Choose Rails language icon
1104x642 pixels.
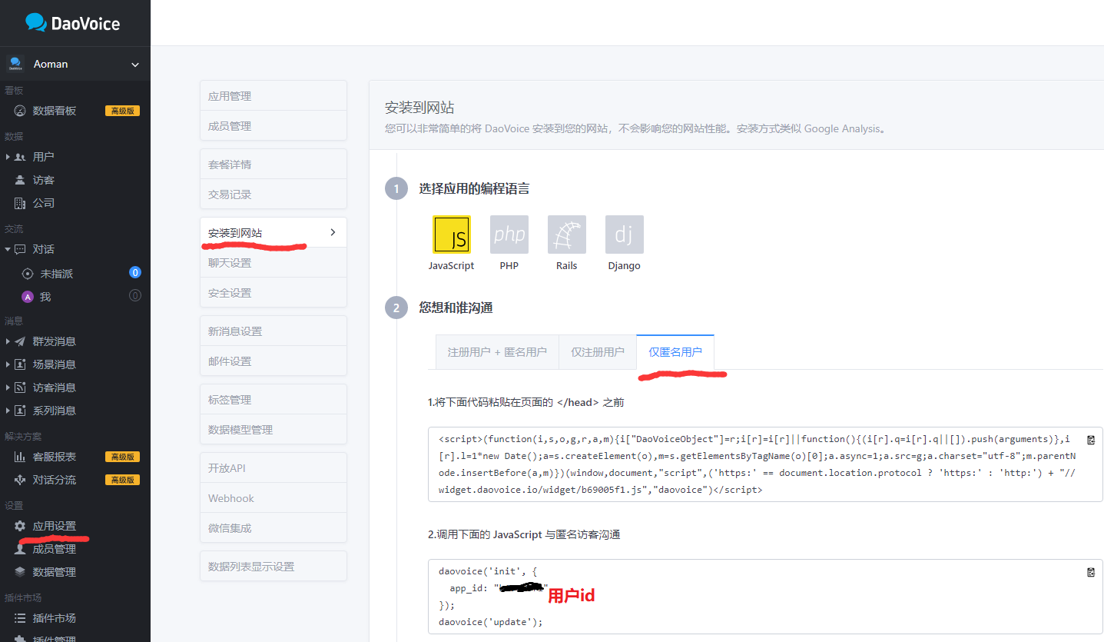click(567, 235)
